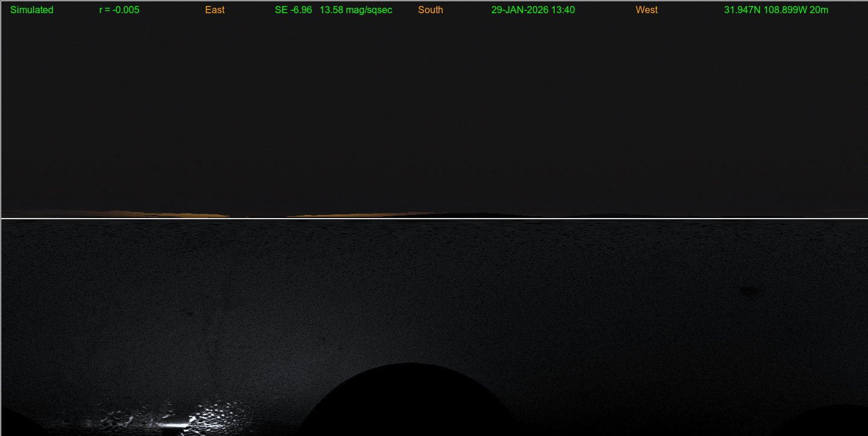Click the large central black semicircle
Viewport: 868px width, 436px height.
[x=410, y=402]
